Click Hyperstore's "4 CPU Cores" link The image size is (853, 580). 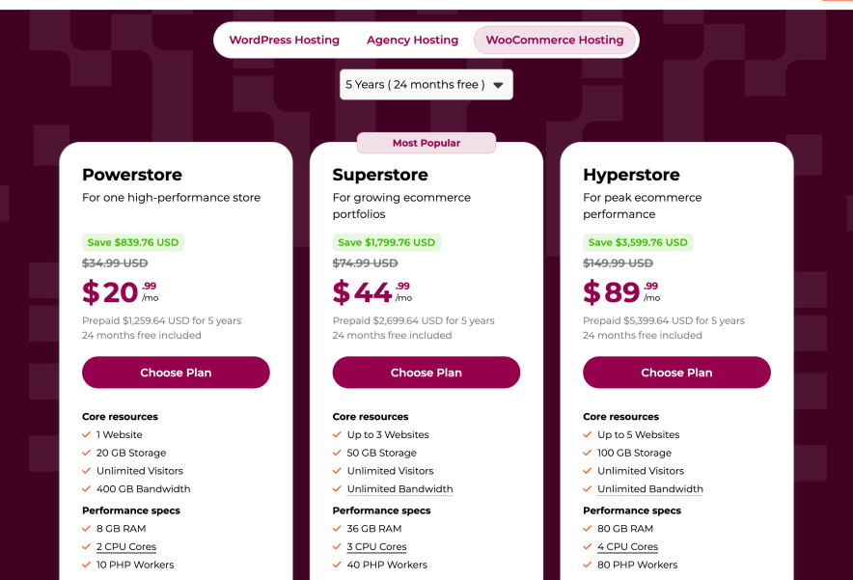pyautogui.click(x=627, y=546)
